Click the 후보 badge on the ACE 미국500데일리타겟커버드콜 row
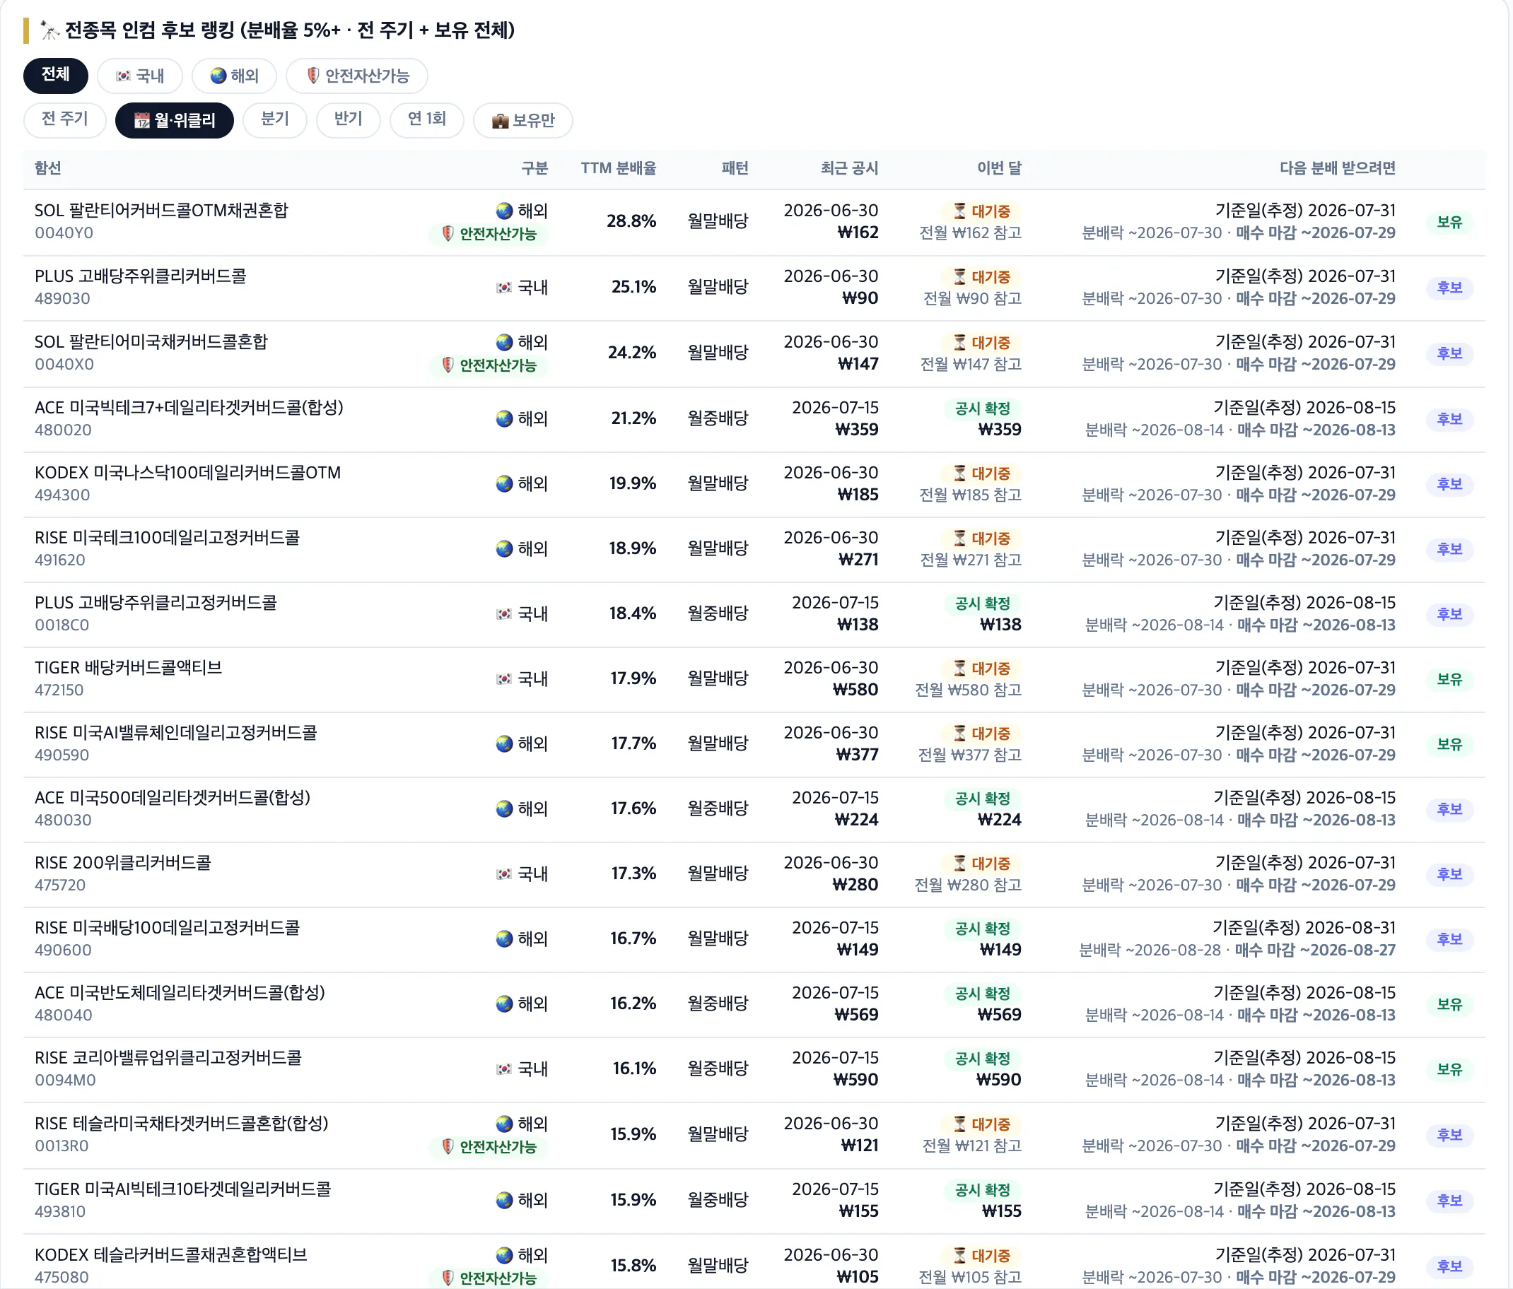Screen dimensions: 1513x1289 [x=1449, y=808]
